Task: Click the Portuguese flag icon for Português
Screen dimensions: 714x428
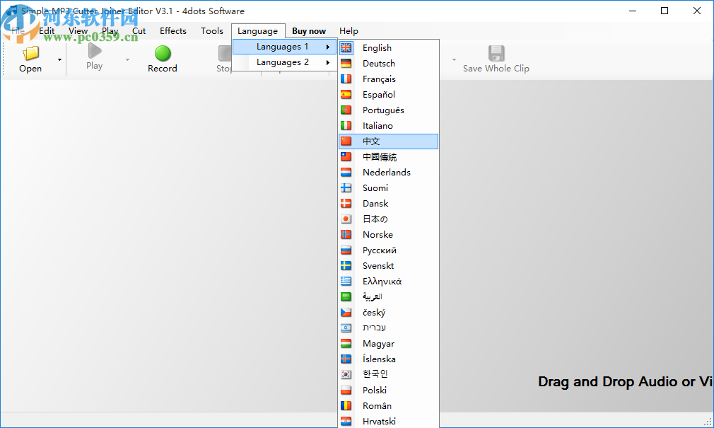Action: [346, 110]
